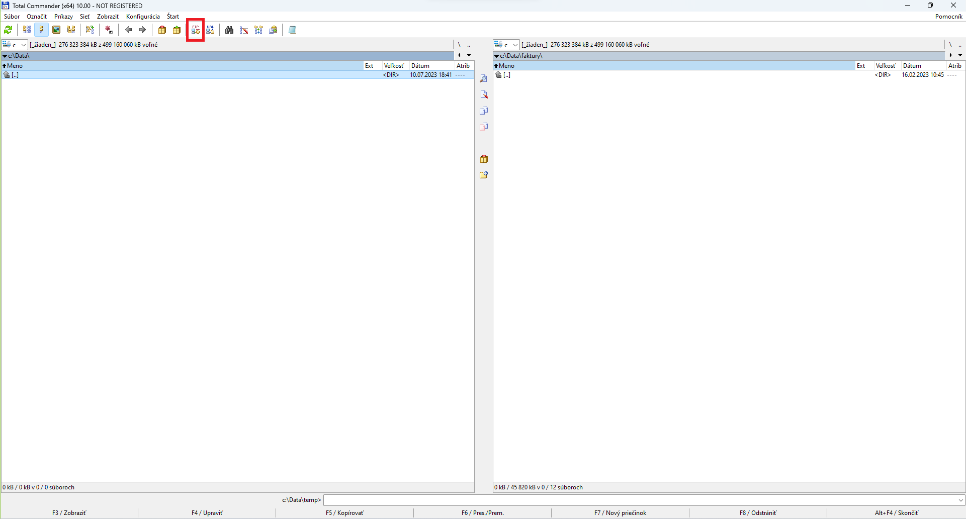Viewport: 966px width, 519px height.
Task: Swap source and target panels icon
Action: [x=90, y=30]
